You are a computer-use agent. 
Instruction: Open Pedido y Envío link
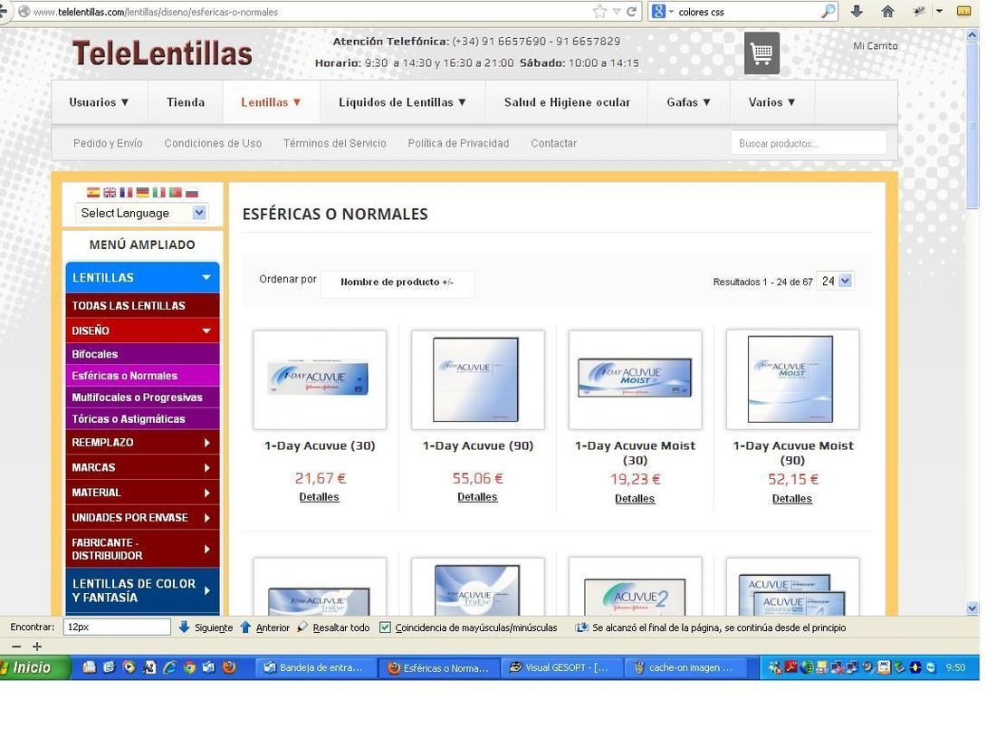coord(108,144)
